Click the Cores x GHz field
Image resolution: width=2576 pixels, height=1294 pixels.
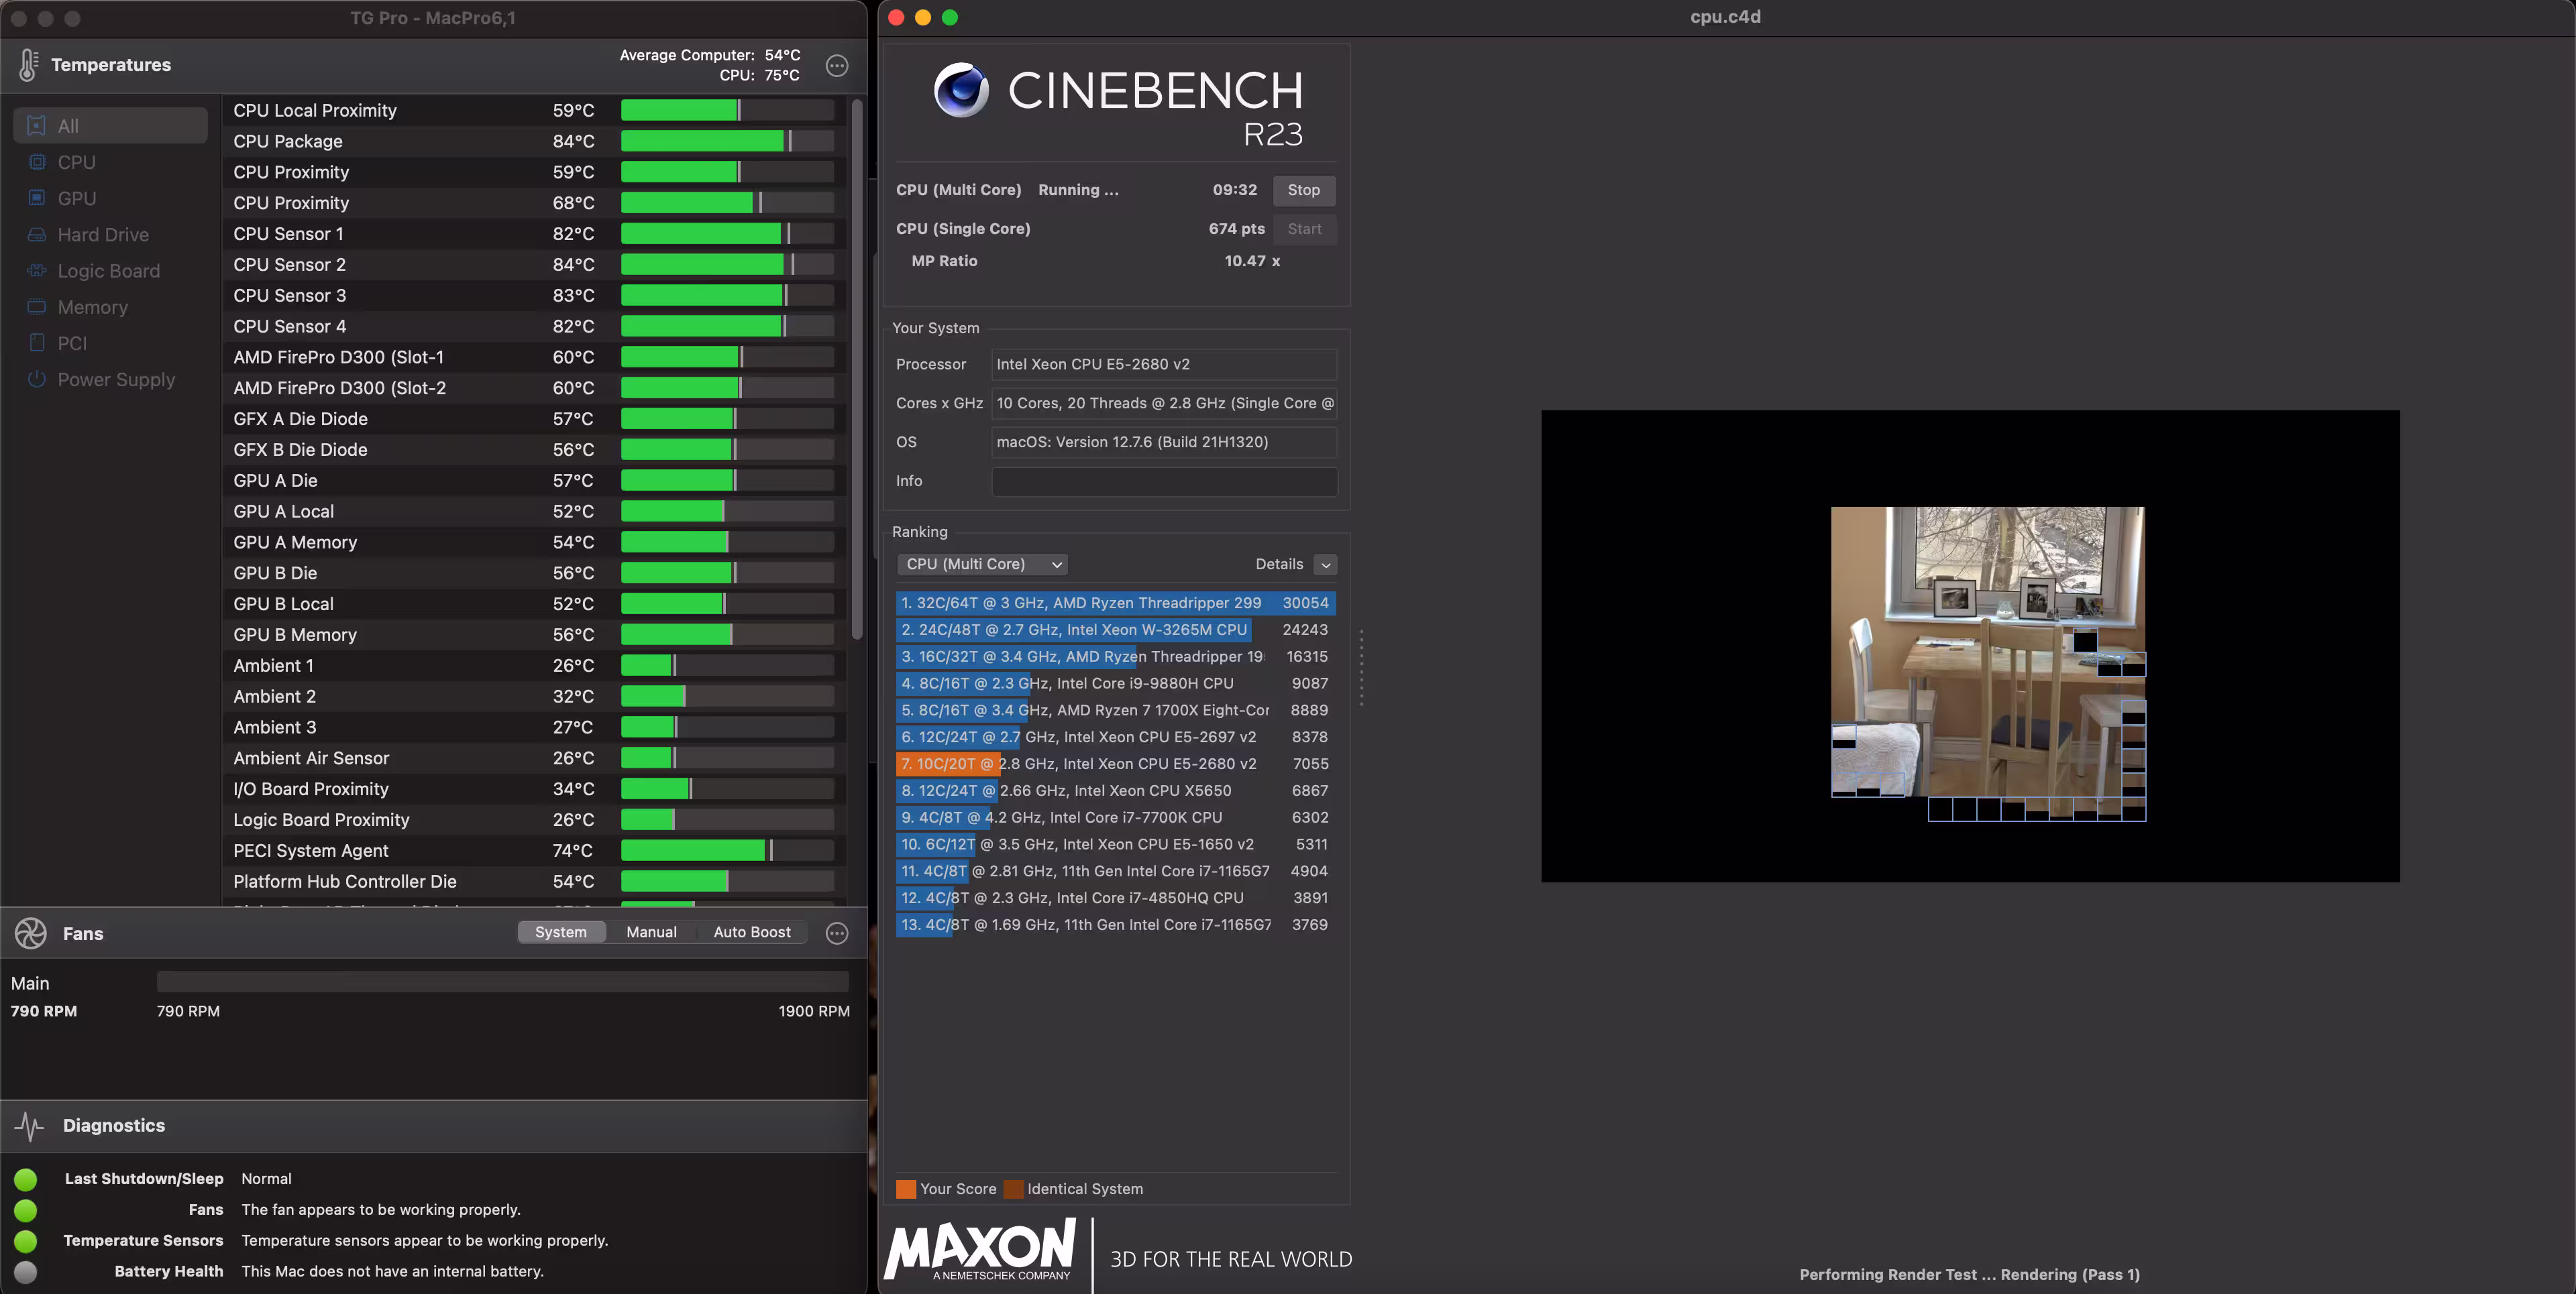point(1164,404)
